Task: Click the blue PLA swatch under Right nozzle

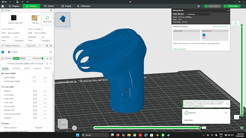Action: [x=204, y=35]
